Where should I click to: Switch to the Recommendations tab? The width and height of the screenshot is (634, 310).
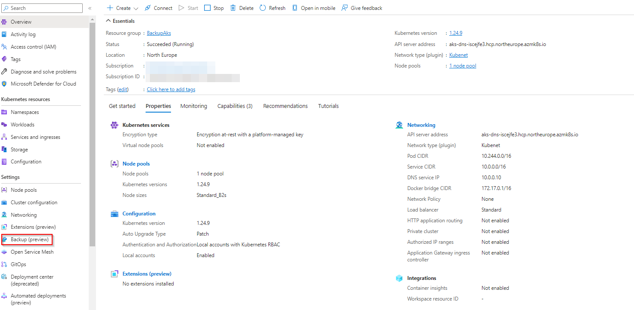[285, 106]
